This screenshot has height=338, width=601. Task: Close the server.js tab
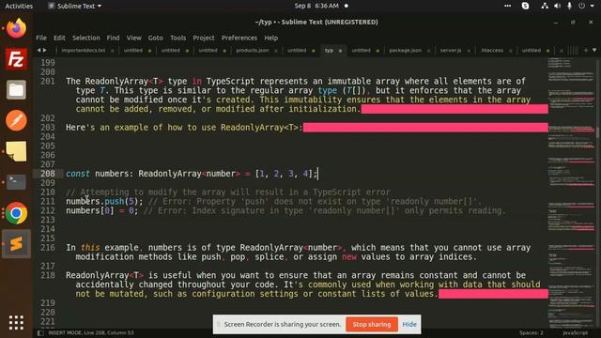[x=469, y=51]
